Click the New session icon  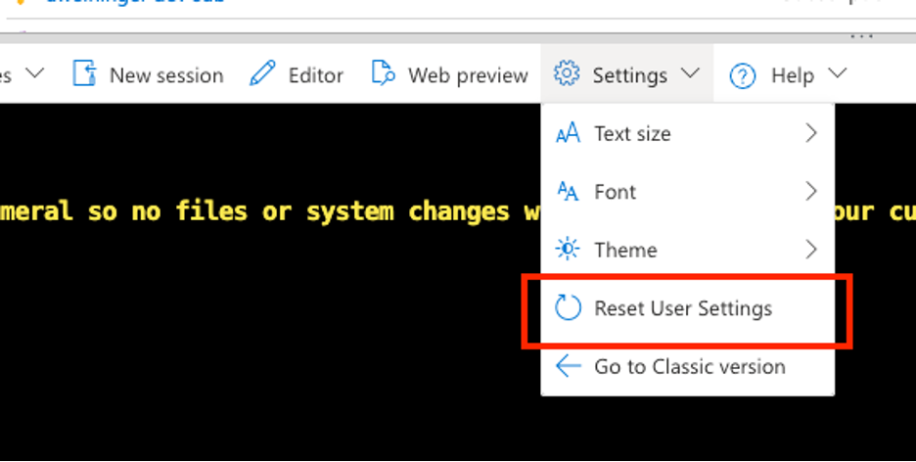(x=85, y=74)
